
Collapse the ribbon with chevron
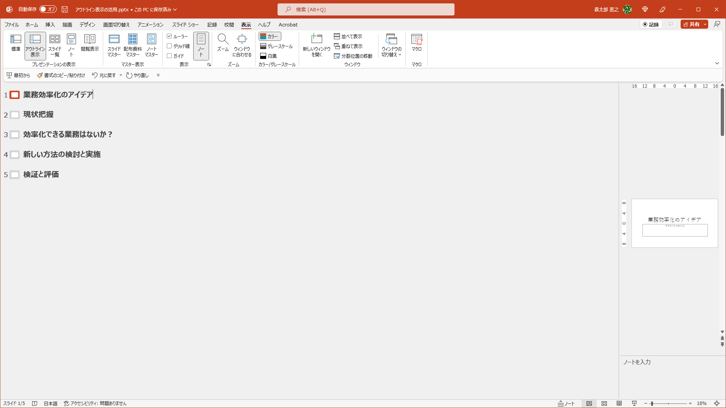click(x=717, y=63)
